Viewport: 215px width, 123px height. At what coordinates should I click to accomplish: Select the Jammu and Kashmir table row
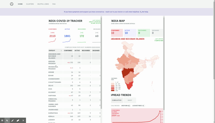tap(75, 105)
